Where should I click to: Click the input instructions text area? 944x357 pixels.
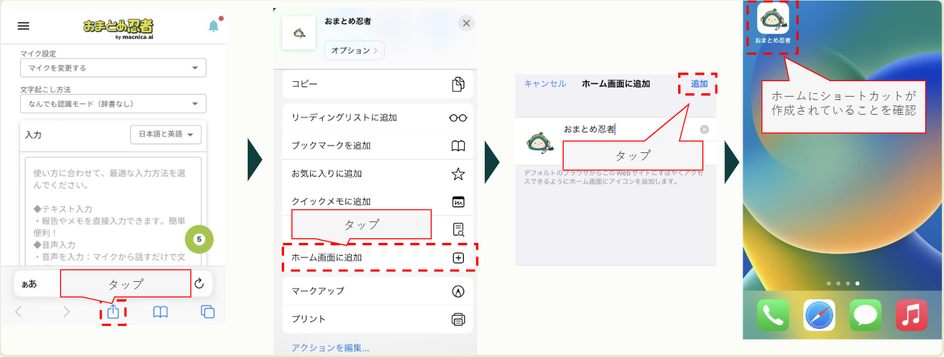(113, 211)
